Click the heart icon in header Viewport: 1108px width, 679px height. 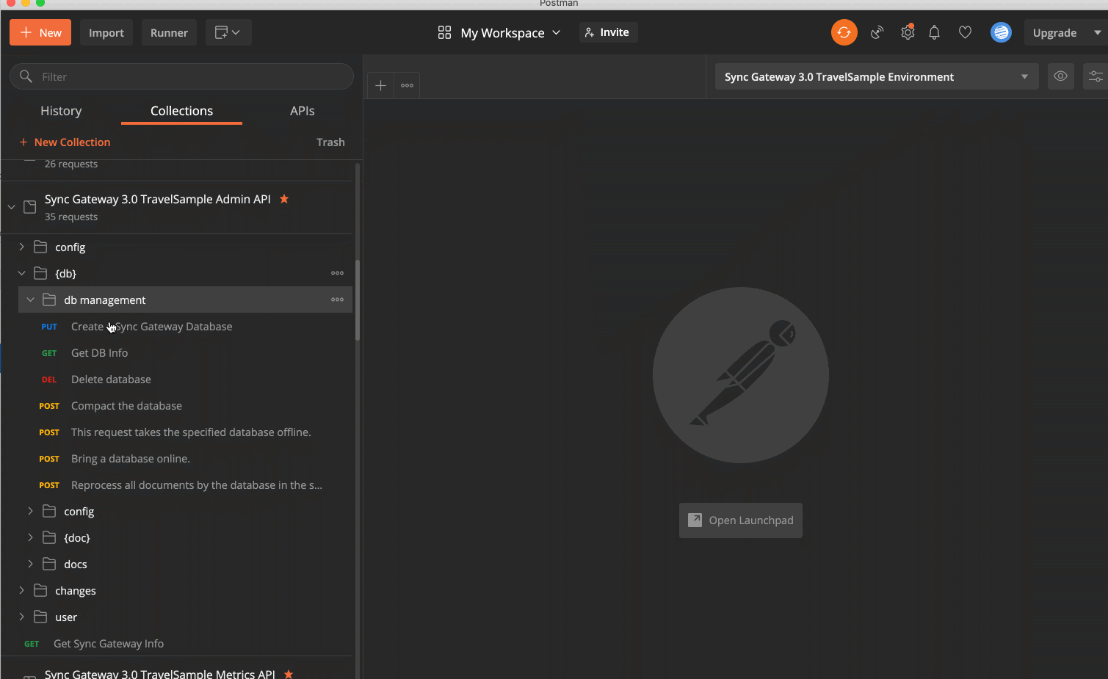click(965, 32)
